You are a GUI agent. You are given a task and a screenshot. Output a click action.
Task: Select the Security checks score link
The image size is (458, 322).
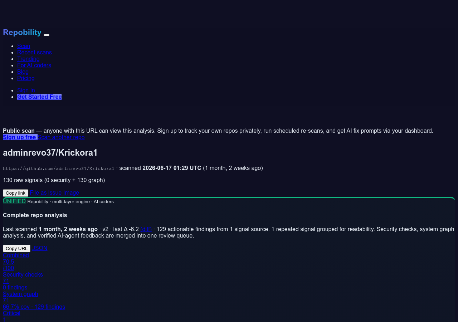23,274
